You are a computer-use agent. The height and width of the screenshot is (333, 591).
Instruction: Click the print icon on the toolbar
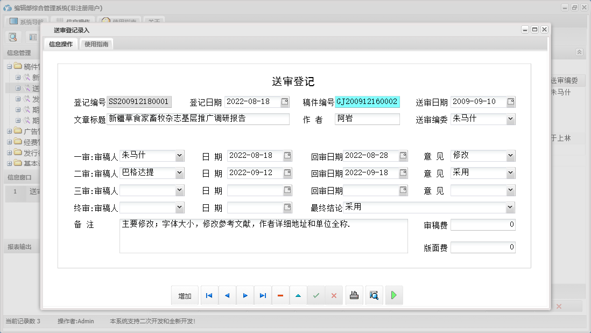click(354, 295)
